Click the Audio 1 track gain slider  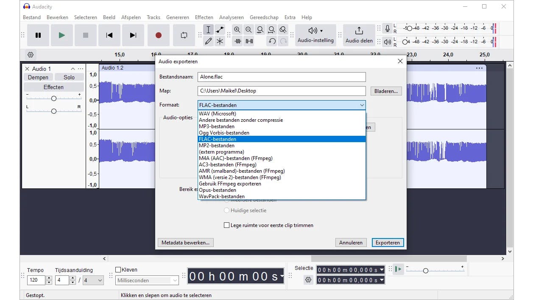pyautogui.click(x=53, y=98)
